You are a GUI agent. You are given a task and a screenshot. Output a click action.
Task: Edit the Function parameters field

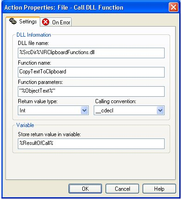click(91, 91)
